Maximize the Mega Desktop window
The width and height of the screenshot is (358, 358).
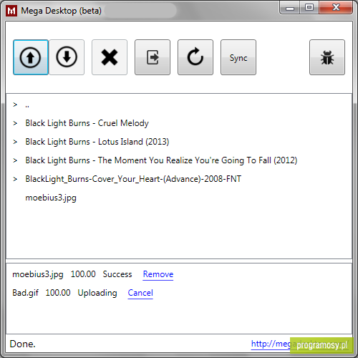coord(309,8)
